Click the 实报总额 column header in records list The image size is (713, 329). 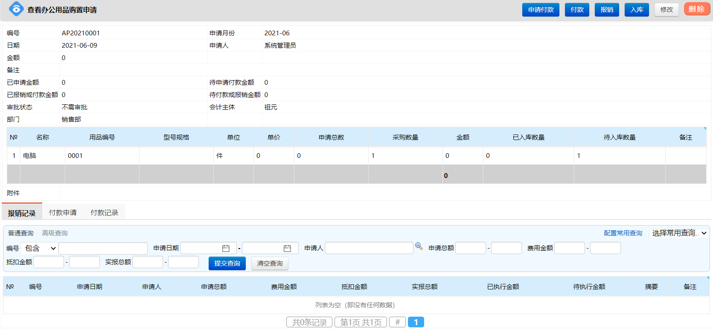click(x=425, y=286)
